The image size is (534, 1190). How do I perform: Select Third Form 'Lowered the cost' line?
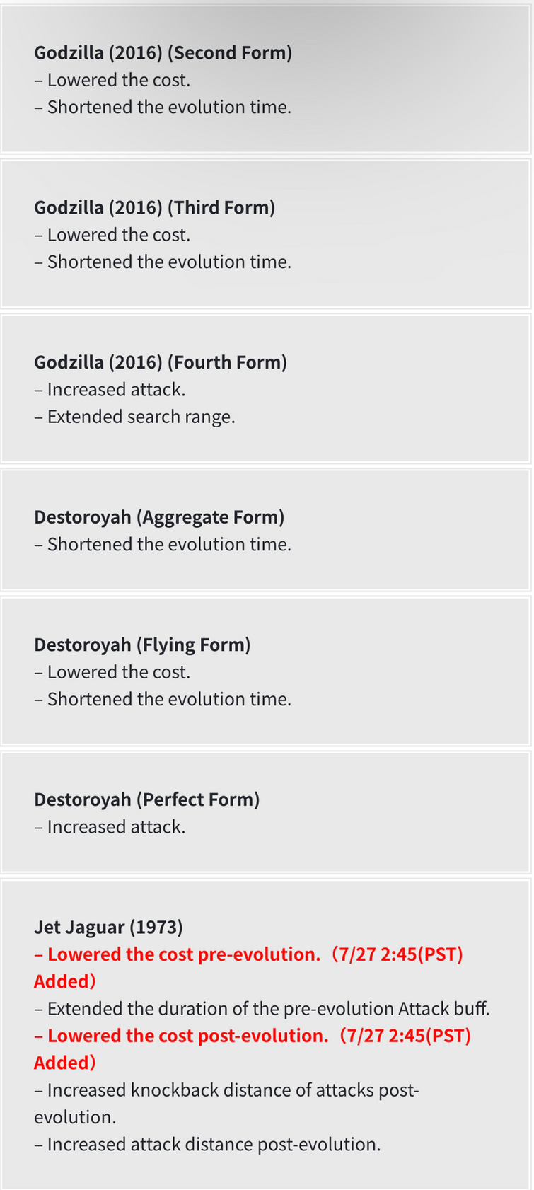112,235
